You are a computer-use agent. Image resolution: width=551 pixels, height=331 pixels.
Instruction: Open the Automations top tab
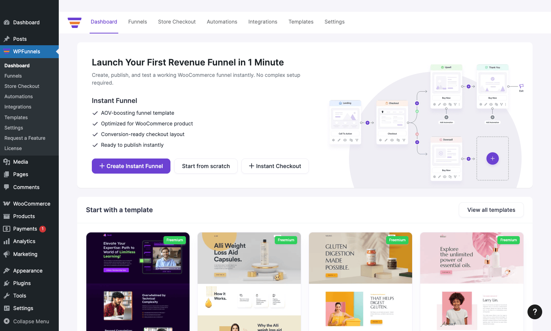click(x=222, y=22)
